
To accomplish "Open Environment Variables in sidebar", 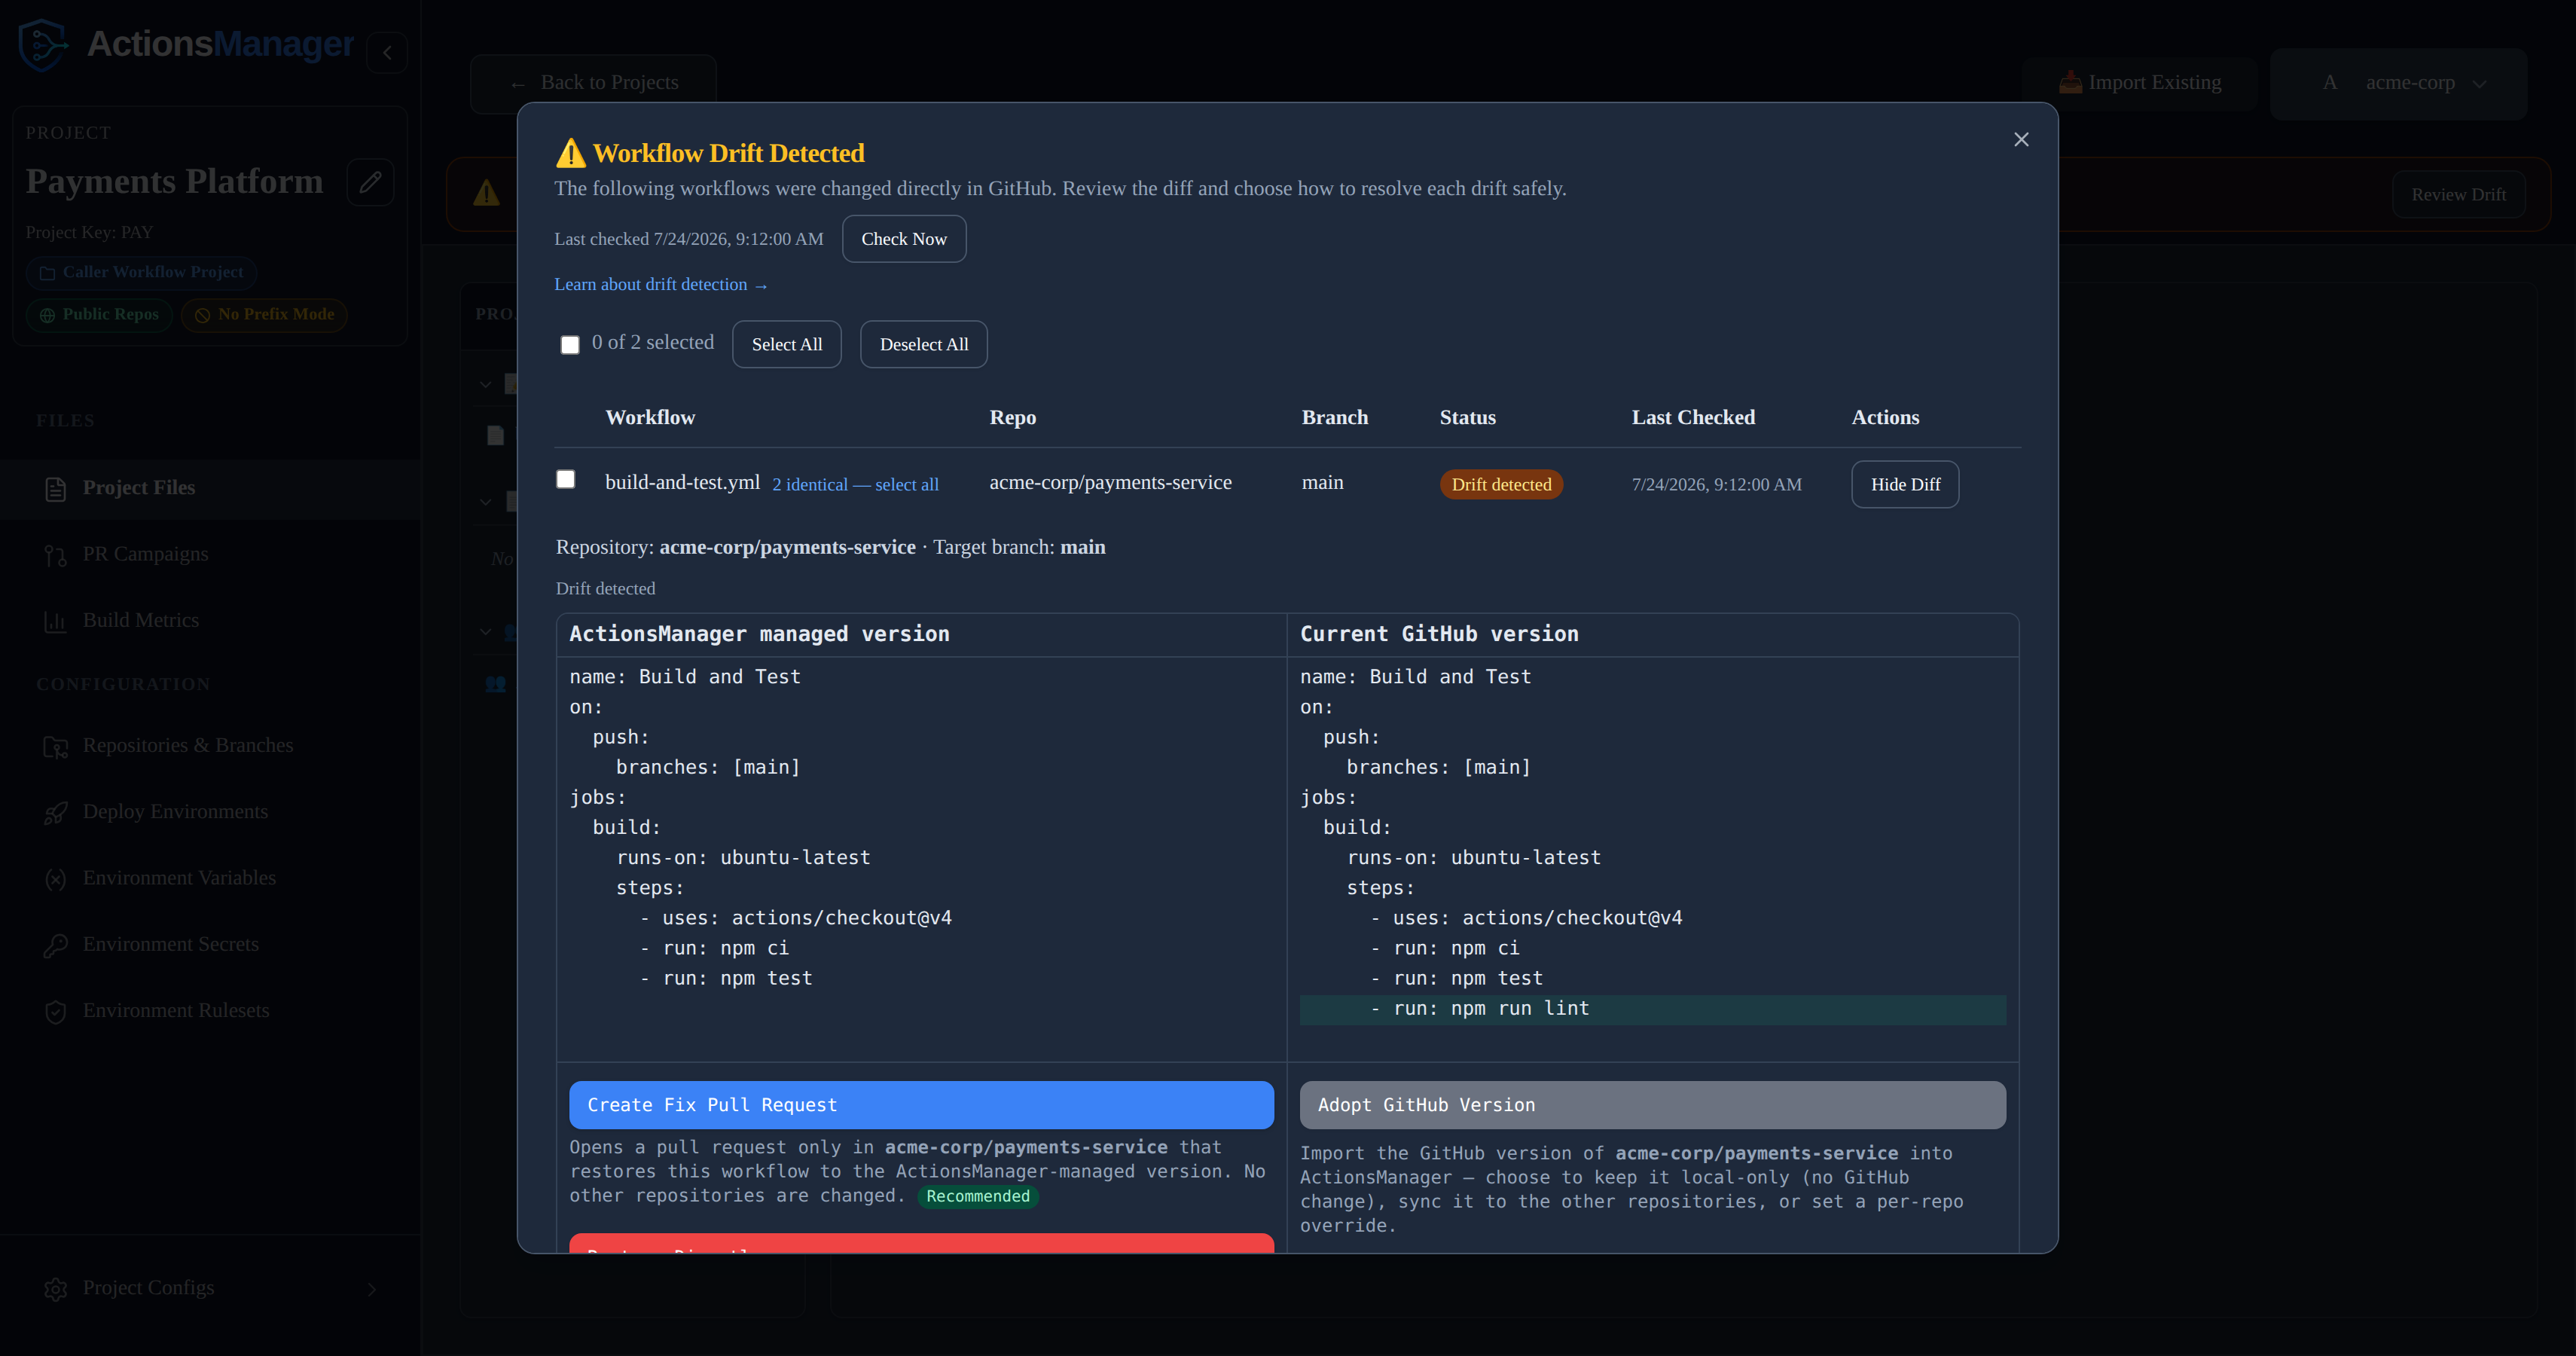I will point(210,878).
